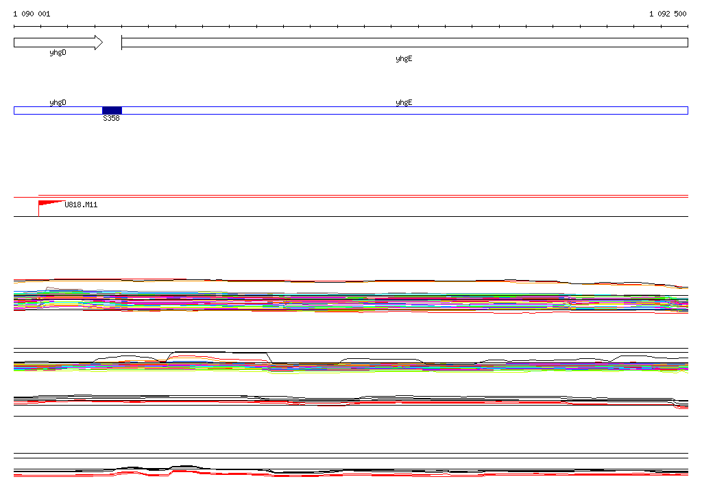Click the yhgE region of the blue-outlined track
Screen dimensions: 702x490
(404, 110)
